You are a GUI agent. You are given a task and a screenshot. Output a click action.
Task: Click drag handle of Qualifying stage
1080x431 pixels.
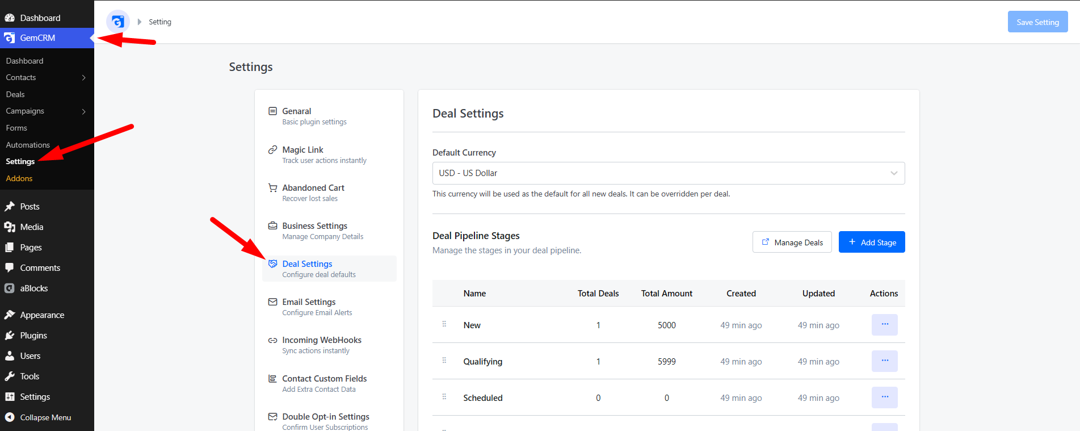[x=444, y=361]
